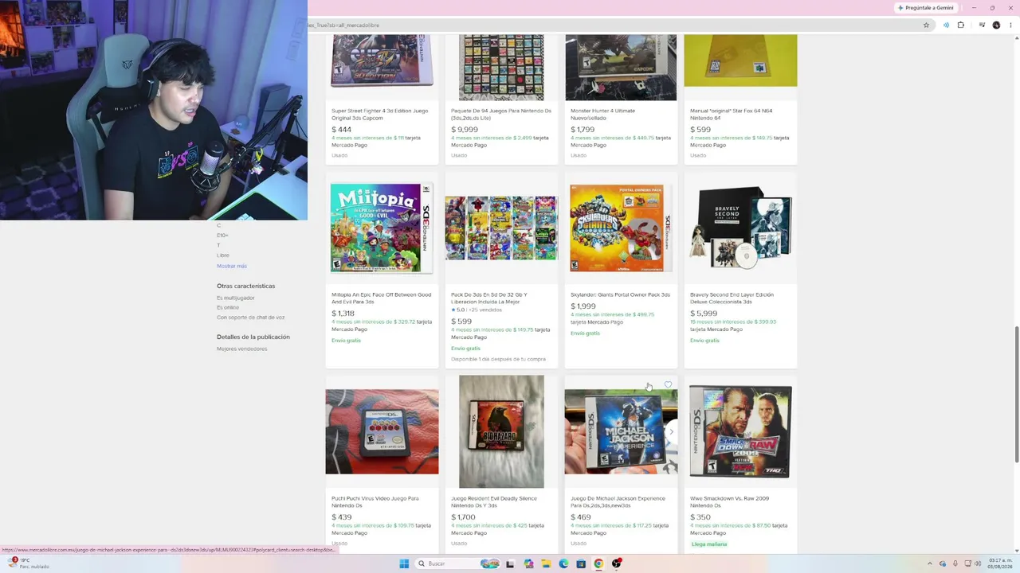Screen dimensions: 1020x573
Task: Open the Puchi Puchi Virus cartridge image
Action: pos(382,432)
